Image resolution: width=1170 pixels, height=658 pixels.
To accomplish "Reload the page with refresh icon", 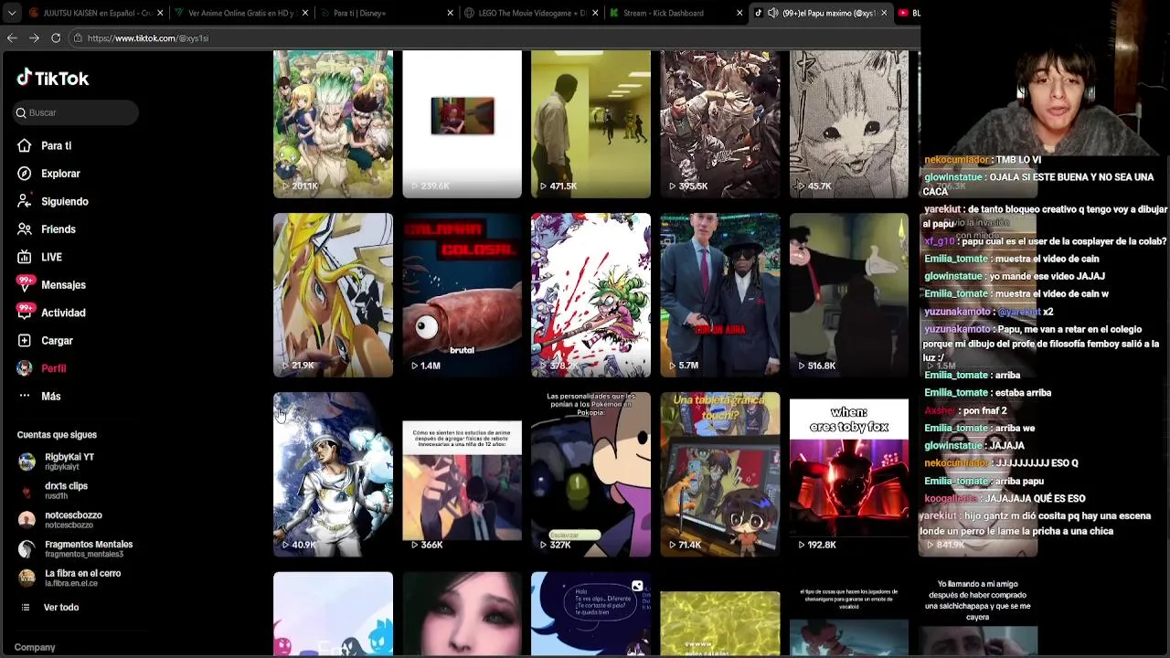I will (x=56, y=38).
